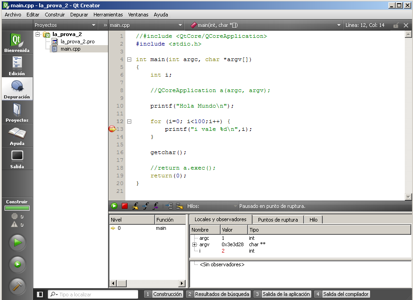The height and width of the screenshot is (300, 413).
Task: Toggle sidebar visibility button near the locator
Action: (x=40, y=295)
